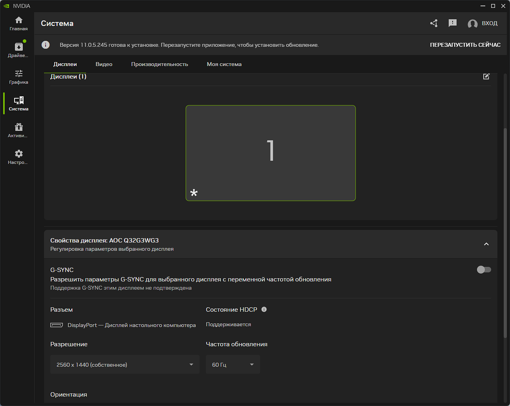The width and height of the screenshot is (510, 406).
Task: Open the Активировать gift icon
Action: (x=18, y=130)
